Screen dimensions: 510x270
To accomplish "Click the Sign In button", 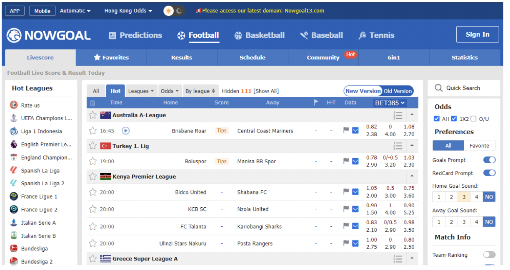I will 477,34.
